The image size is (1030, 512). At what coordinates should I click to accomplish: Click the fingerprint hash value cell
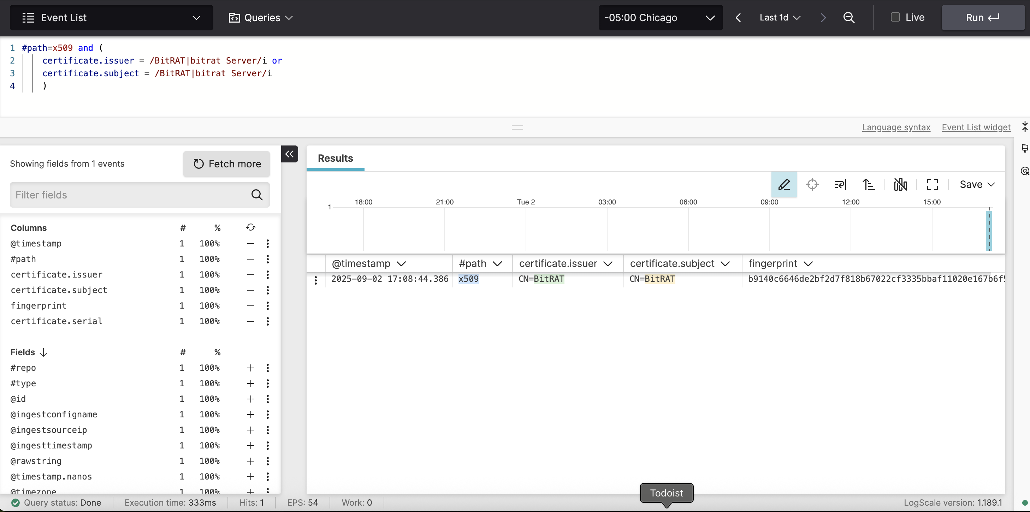[x=876, y=279]
